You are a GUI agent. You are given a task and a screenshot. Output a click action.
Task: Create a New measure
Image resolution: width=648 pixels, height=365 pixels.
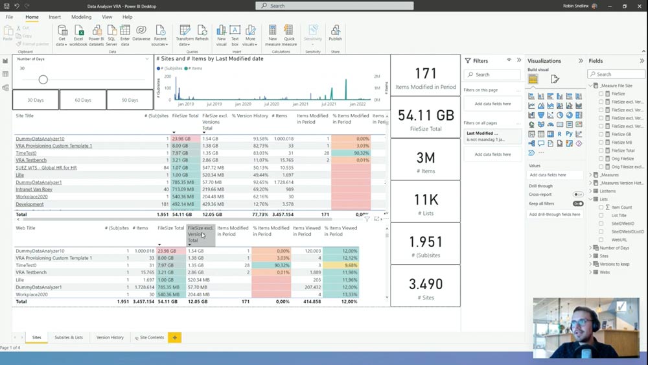coord(272,35)
